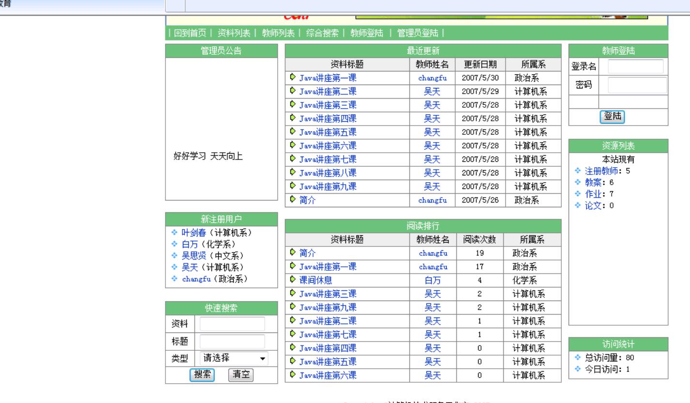Open 综合搜索 in the navigation bar
Image resolution: width=690 pixels, height=403 pixels.
(322, 33)
